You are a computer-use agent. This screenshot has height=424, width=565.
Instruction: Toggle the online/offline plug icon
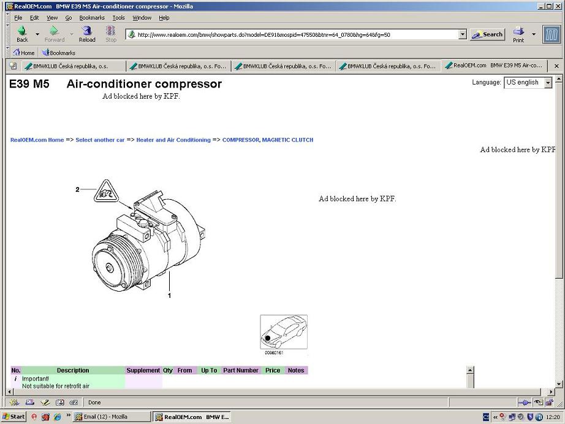[525, 403]
